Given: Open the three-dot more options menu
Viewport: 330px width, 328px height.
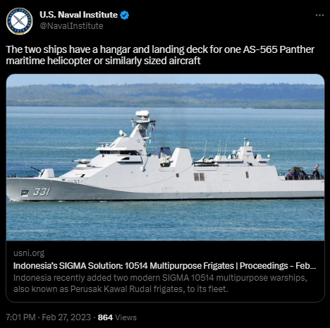Looking at the screenshot, I should click(319, 16).
